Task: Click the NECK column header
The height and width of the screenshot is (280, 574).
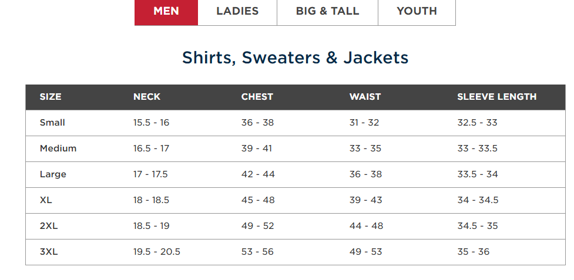Action: point(147,97)
